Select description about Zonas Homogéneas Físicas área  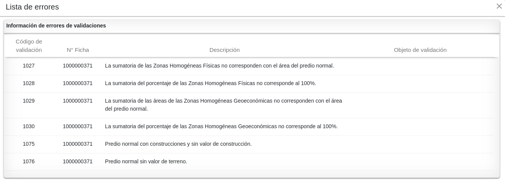click(220, 66)
